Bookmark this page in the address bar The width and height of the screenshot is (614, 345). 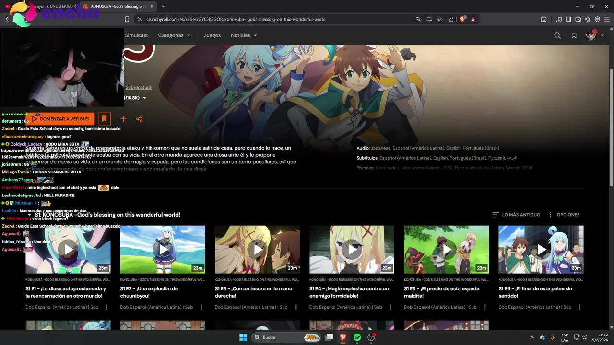127,19
